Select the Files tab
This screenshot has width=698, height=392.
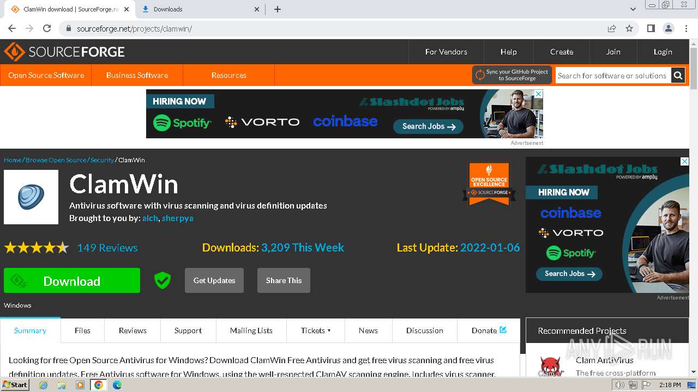(x=82, y=330)
